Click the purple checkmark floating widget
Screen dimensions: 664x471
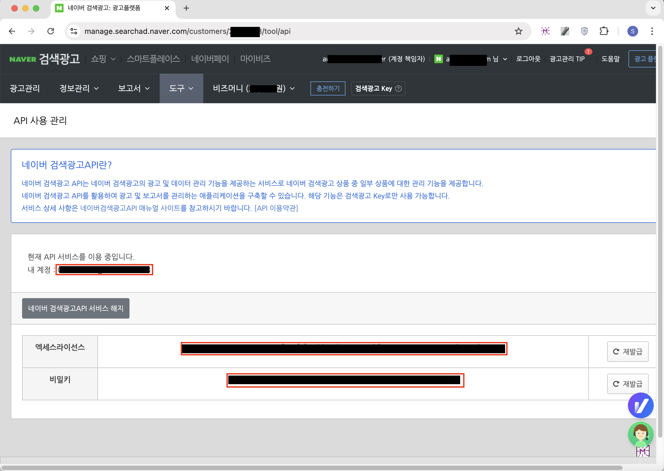[x=641, y=405]
